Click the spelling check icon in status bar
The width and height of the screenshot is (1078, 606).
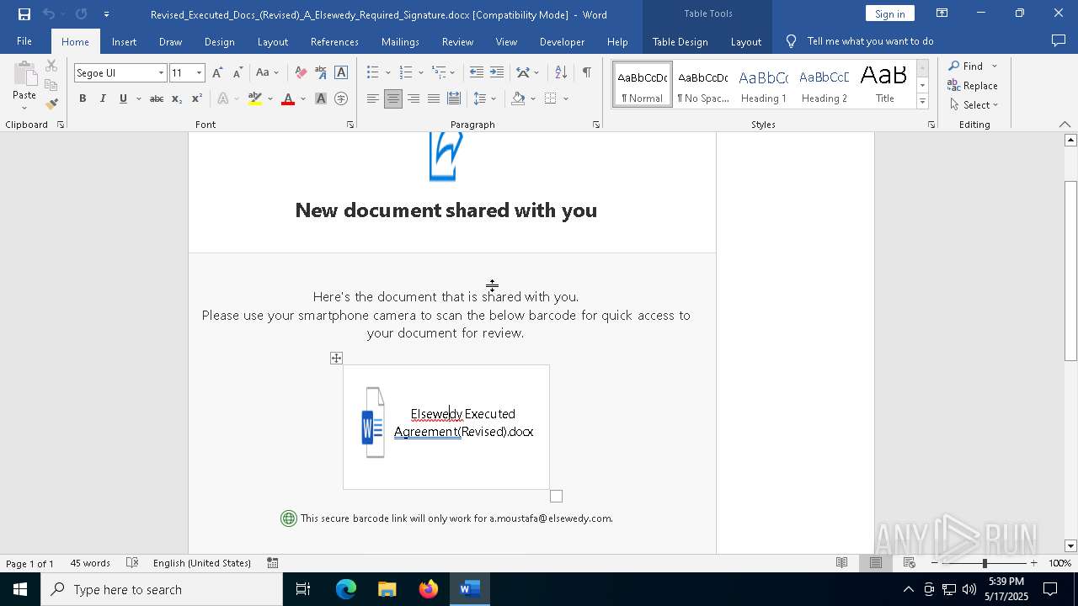tap(132, 563)
